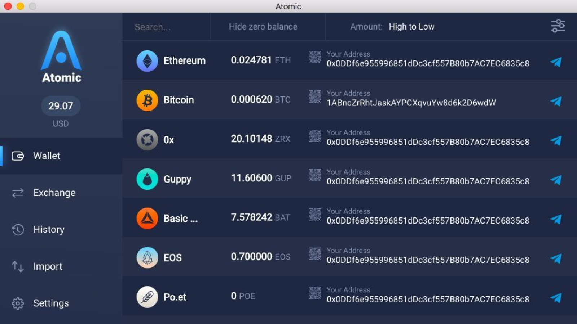This screenshot has width=577, height=324.
Task: Send EOS via paper plane icon
Action: 556,258
